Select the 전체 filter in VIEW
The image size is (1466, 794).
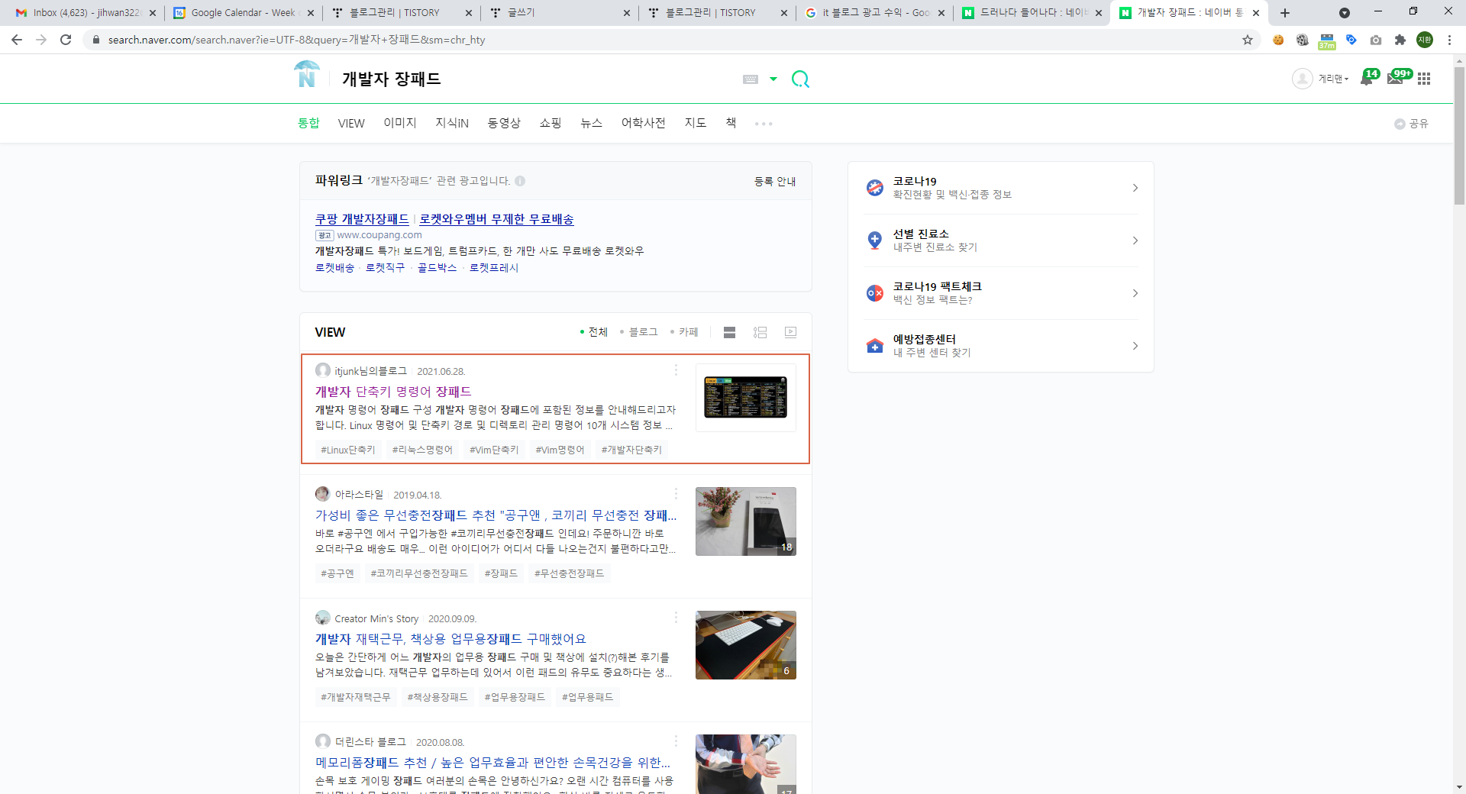594,332
